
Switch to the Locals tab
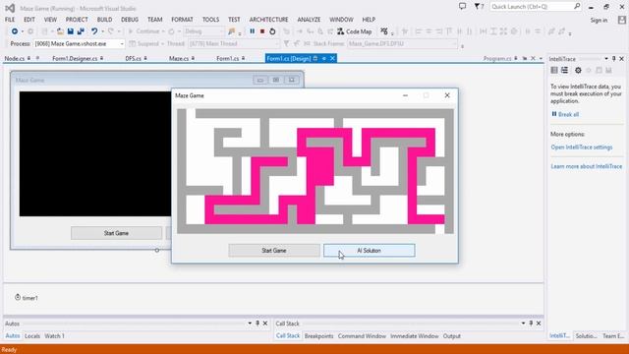[32, 336]
